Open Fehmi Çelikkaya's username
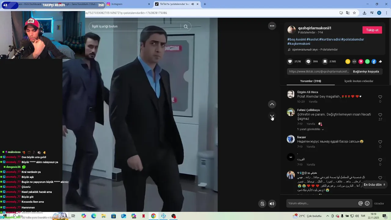Viewport: 391px width, 220px height. point(309,110)
